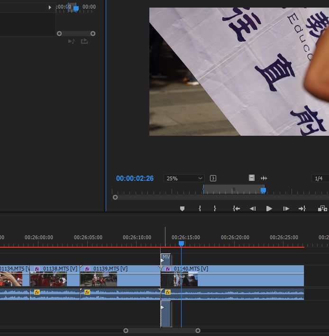Open the 1/4 playback resolution dropdown
The height and width of the screenshot is (336, 329).
click(x=320, y=178)
